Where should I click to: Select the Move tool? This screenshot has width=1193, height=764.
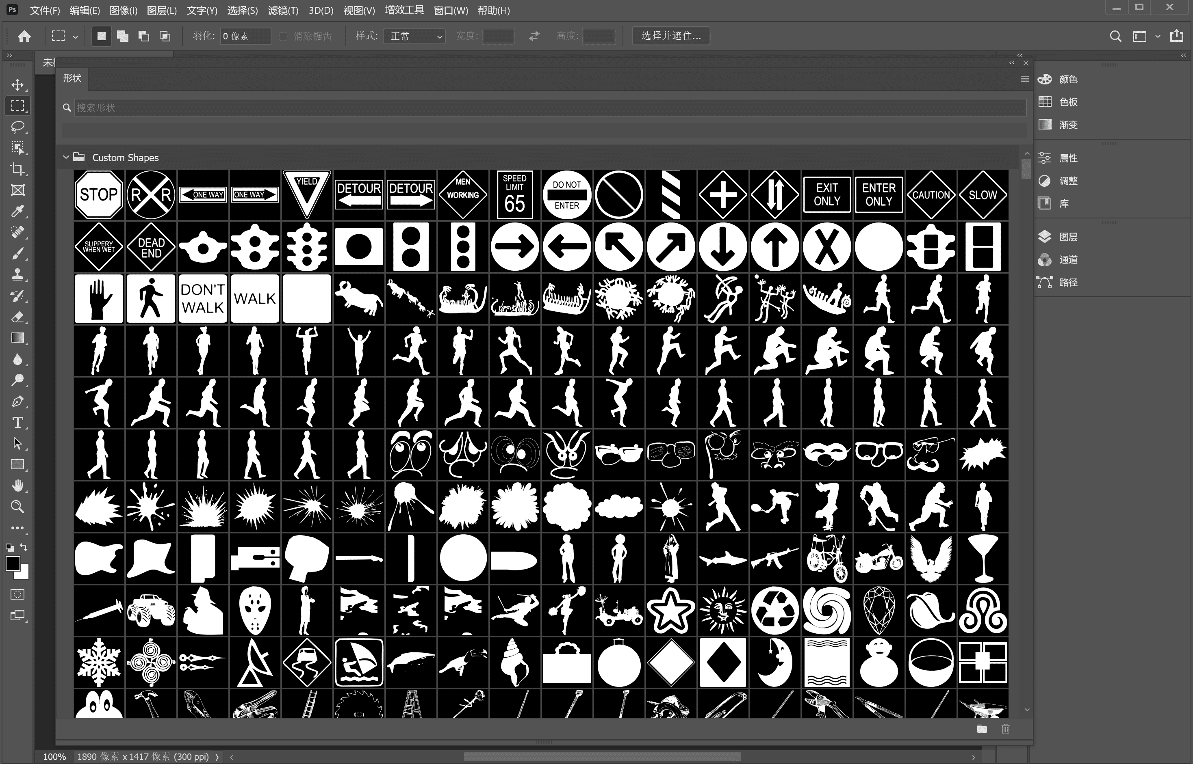[x=17, y=85]
